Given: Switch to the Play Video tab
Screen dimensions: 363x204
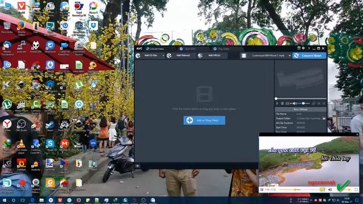Looking at the screenshot, I should tap(222, 49).
